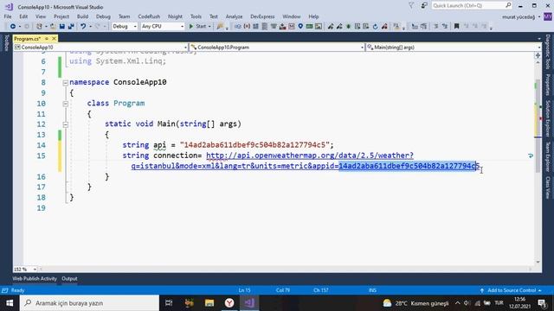Click the word-wrap glyph on line 15
This screenshot has height=311, width=554.
(531, 155)
